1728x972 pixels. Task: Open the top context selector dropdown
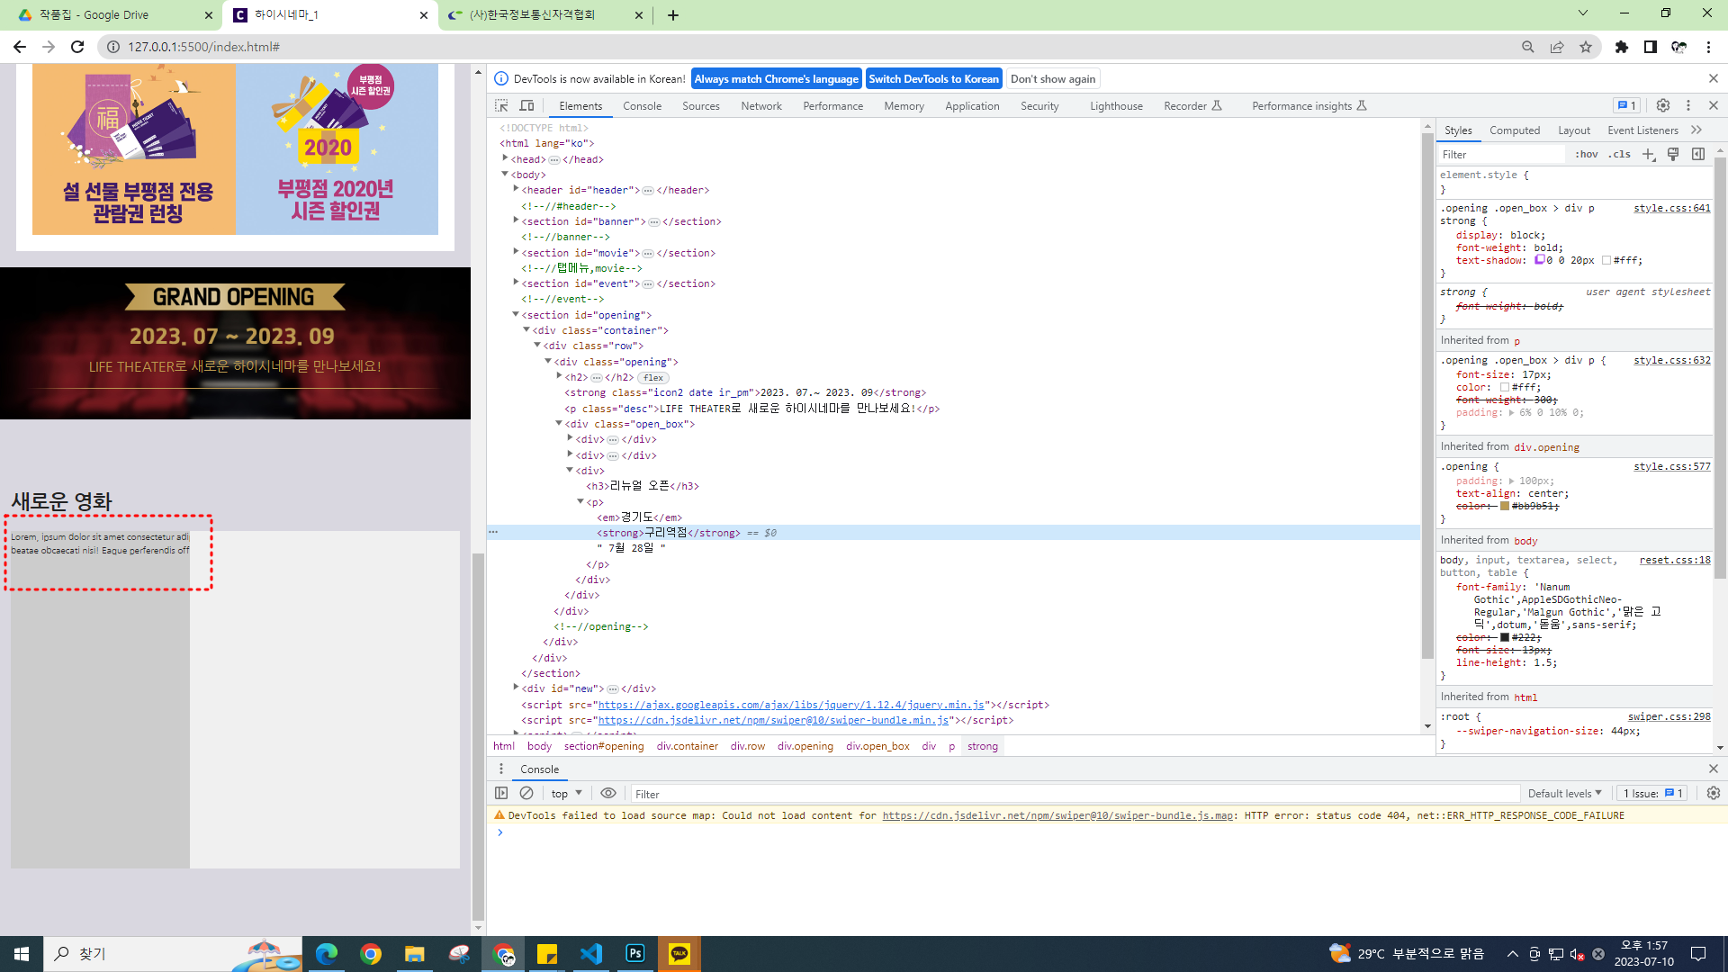click(x=566, y=793)
